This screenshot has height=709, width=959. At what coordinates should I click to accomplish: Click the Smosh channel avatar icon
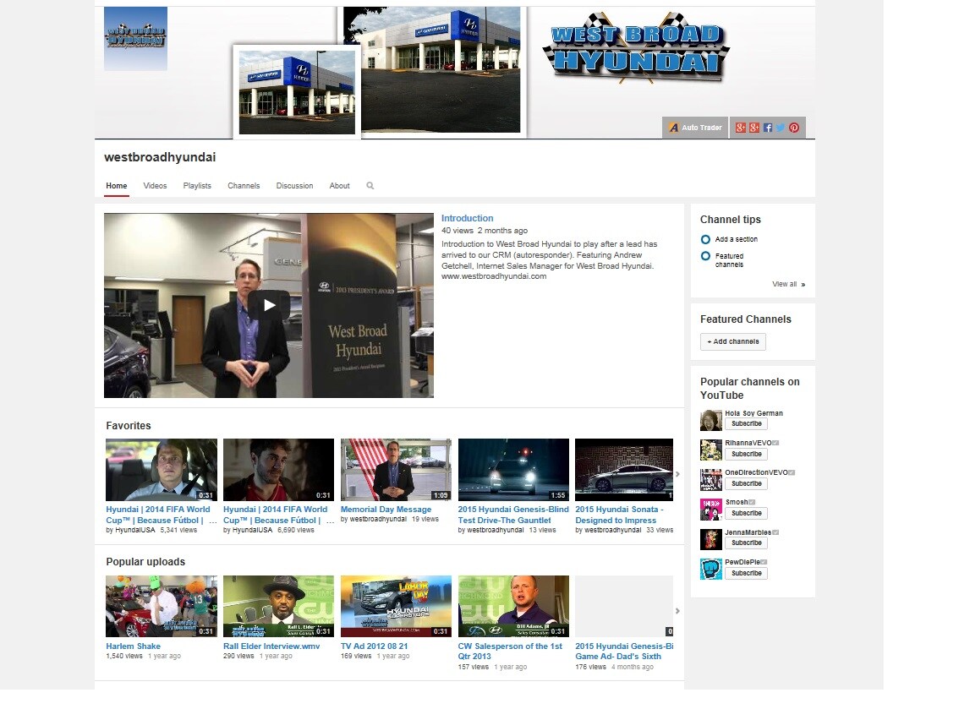(710, 510)
